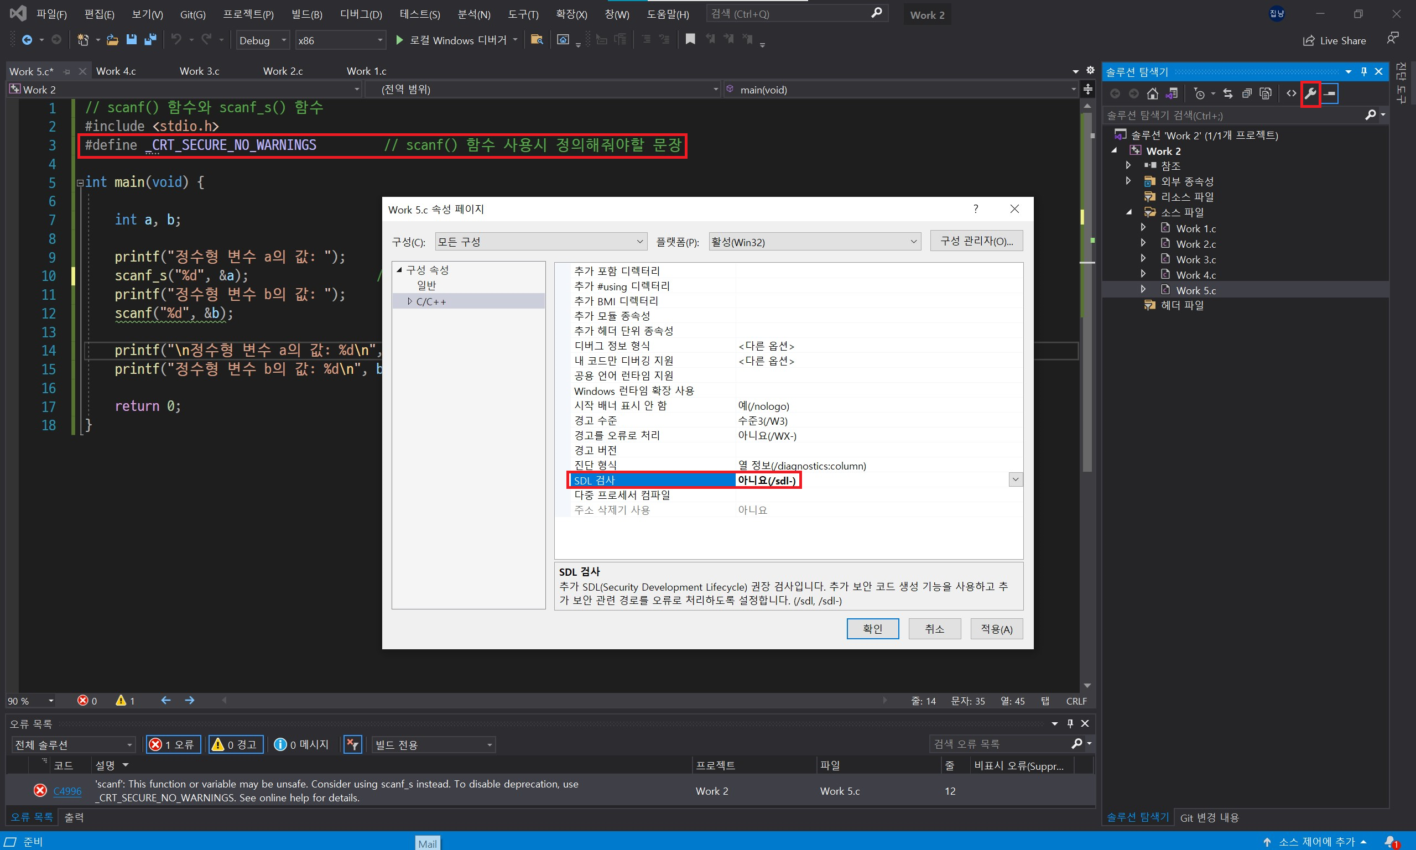The height and width of the screenshot is (850, 1416).
Task: Click Live Share in the top bar
Action: [x=1335, y=41]
